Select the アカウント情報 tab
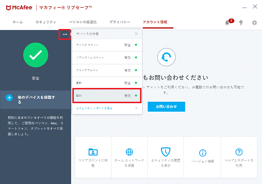Image resolution: width=262 pixels, height=184 pixels. coord(155,22)
